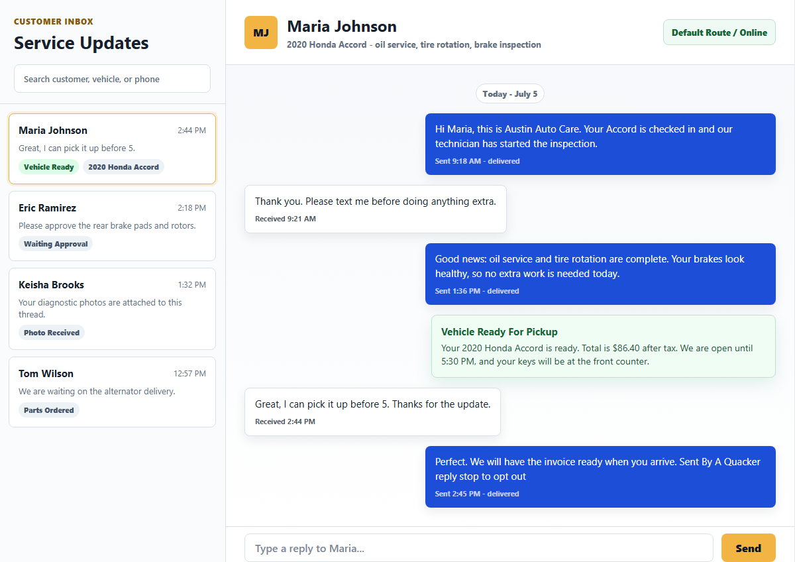This screenshot has width=795, height=562.
Task: Open the Keisha Brooks conversation
Action: [112, 309]
